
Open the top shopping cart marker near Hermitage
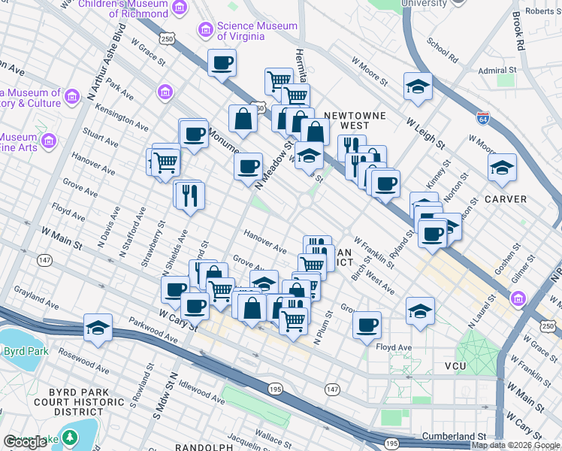click(279, 81)
